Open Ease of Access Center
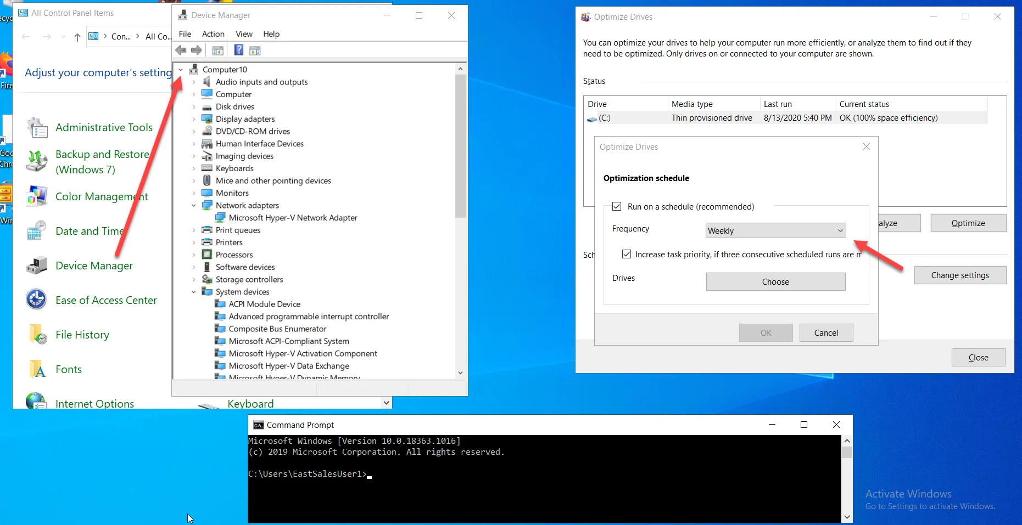The width and height of the screenshot is (1022, 525). (x=107, y=300)
